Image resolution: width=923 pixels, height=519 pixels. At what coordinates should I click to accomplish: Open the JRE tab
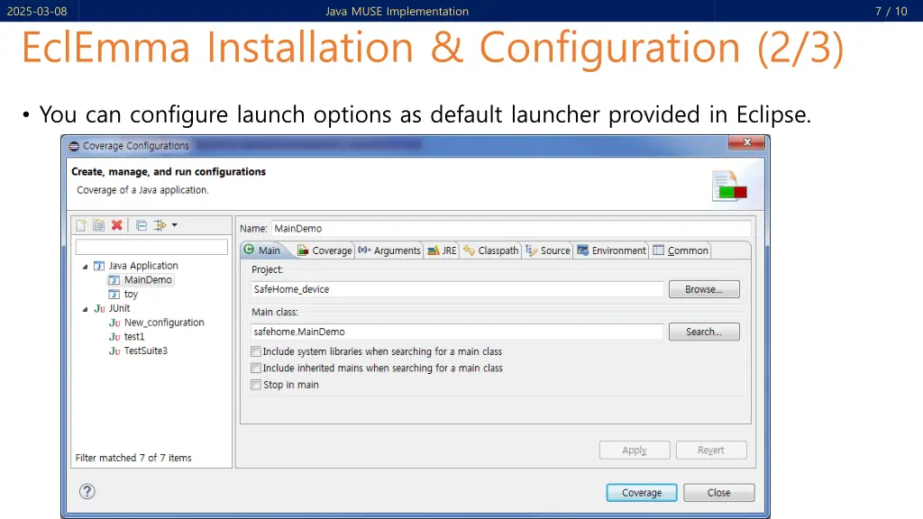point(442,250)
